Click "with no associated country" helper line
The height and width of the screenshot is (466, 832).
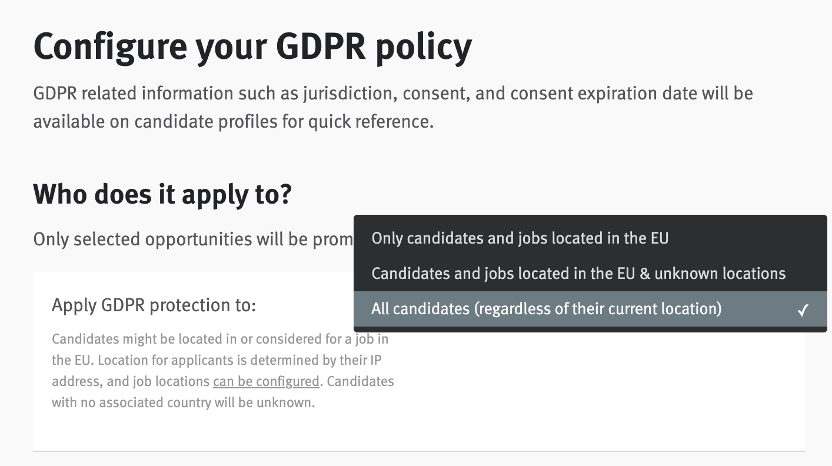tap(183, 403)
